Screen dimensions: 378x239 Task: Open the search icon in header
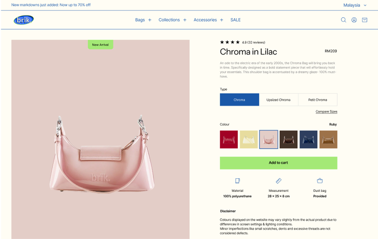[x=343, y=20]
